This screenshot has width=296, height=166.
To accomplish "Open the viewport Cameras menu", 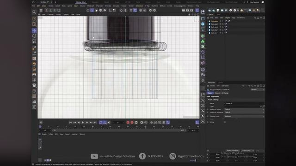I will click(x=50, y=14).
